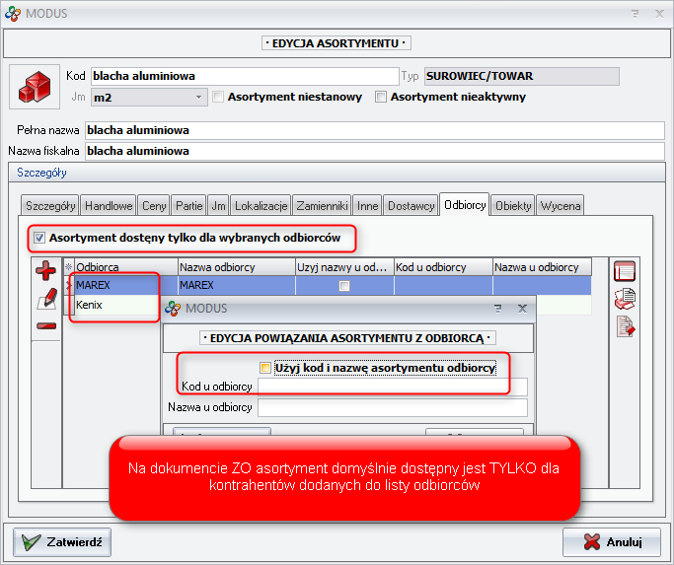Click the pencil edit recipient icon

[46, 298]
